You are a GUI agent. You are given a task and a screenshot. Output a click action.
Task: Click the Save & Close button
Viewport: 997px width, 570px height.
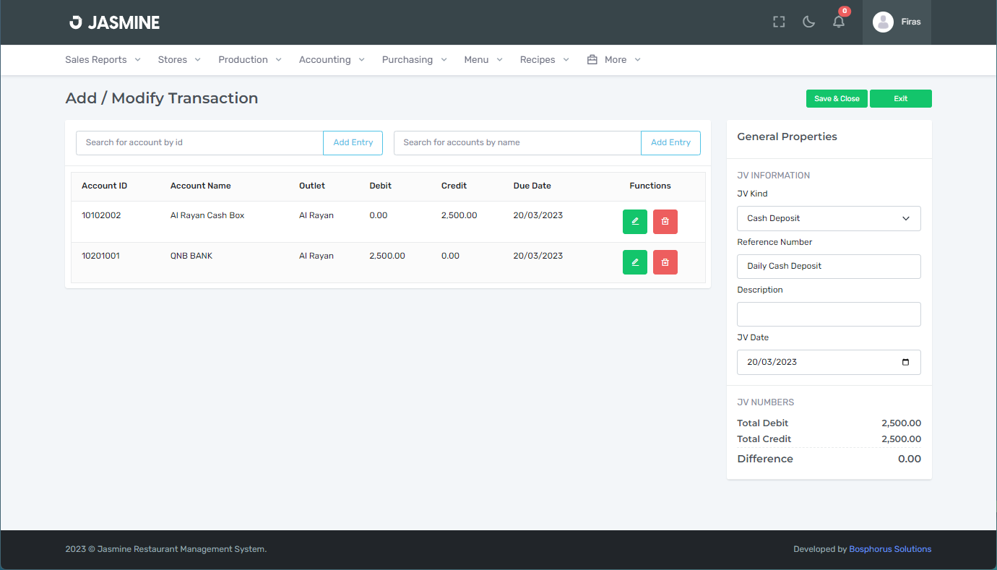coord(837,99)
